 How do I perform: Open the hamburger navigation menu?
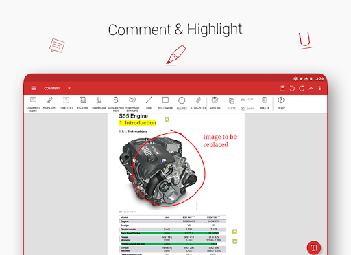tap(34, 88)
